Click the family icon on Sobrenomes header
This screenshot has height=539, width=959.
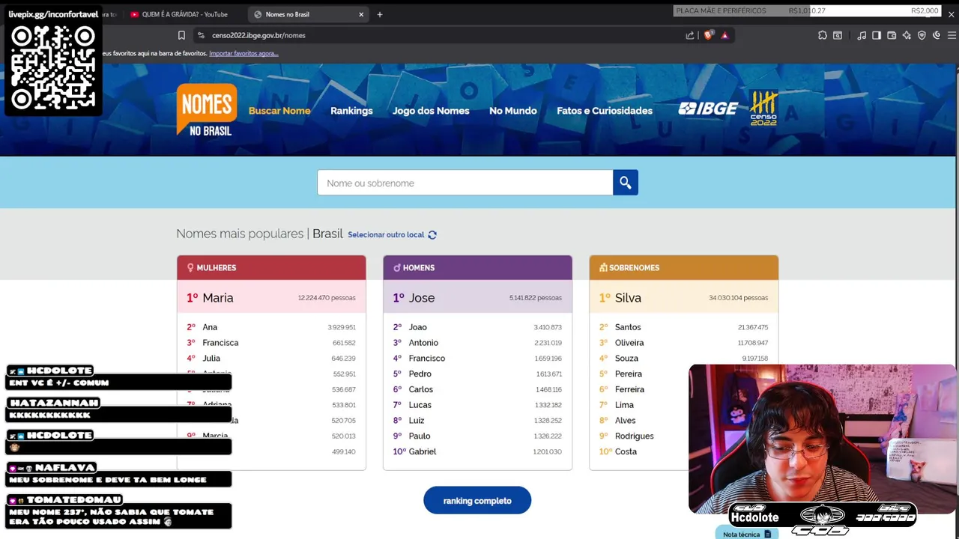tap(603, 267)
